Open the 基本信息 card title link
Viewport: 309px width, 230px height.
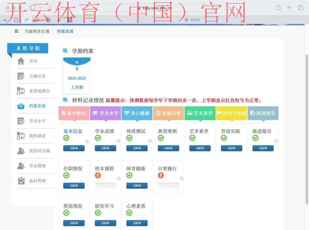[73, 131]
